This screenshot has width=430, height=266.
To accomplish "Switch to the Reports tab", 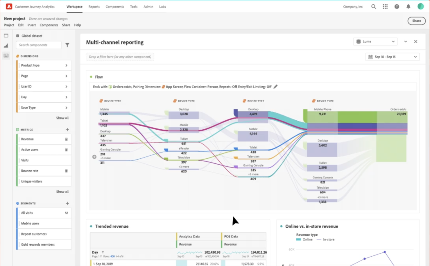I will (x=94, y=7).
